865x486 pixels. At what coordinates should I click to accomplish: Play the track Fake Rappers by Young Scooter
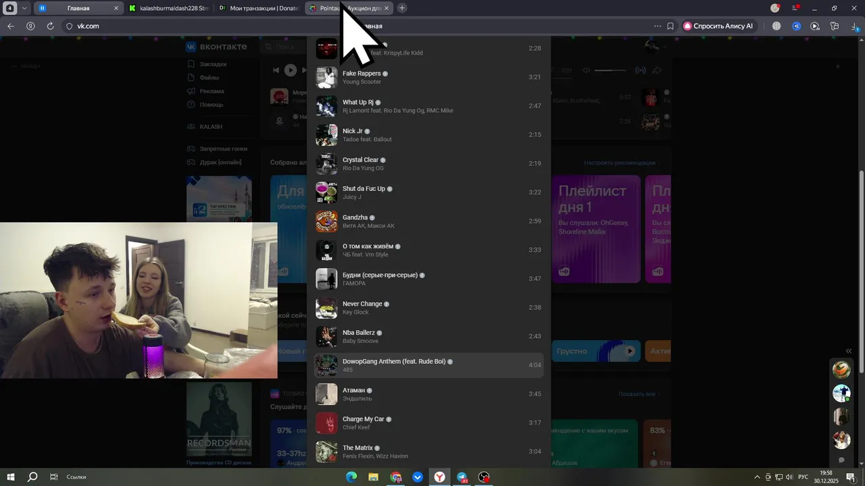(x=428, y=77)
